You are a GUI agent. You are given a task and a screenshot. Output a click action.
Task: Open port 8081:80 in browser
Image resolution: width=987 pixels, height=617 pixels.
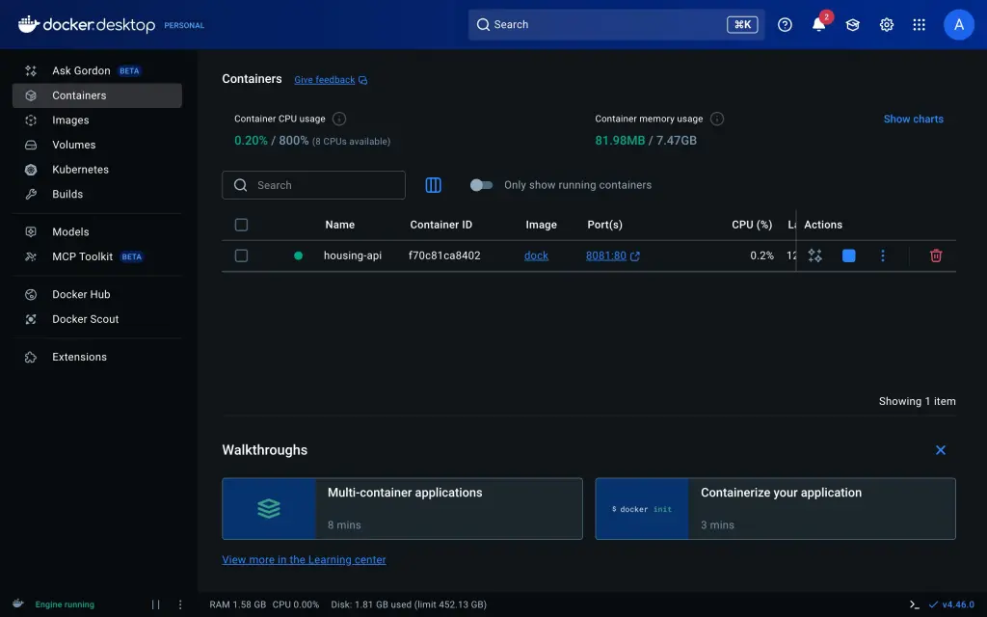coord(612,255)
